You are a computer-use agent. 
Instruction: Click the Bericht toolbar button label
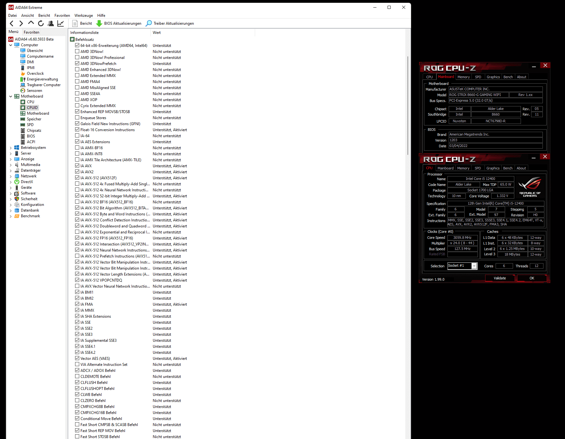pos(86,23)
